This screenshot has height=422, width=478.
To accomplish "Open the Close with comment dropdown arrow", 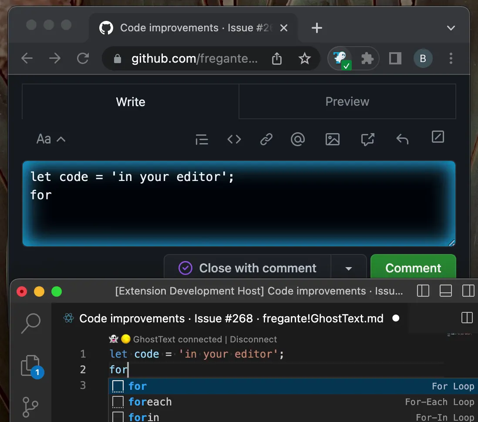I will pyautogui.click(x=348, y=268).
